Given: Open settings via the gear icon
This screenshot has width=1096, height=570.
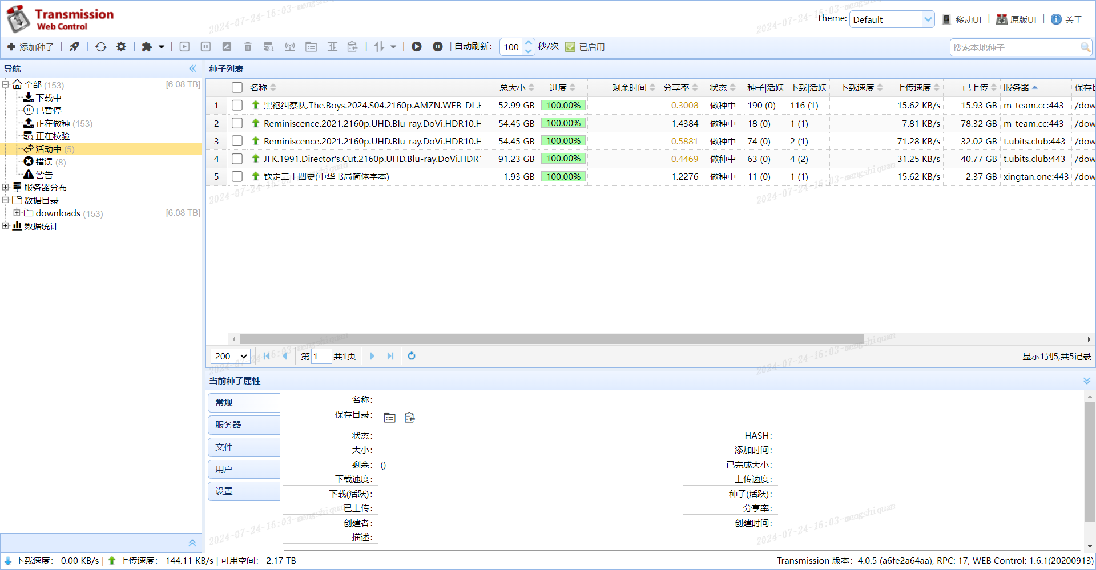Looking at the screenshot, I should click(121, 47).
